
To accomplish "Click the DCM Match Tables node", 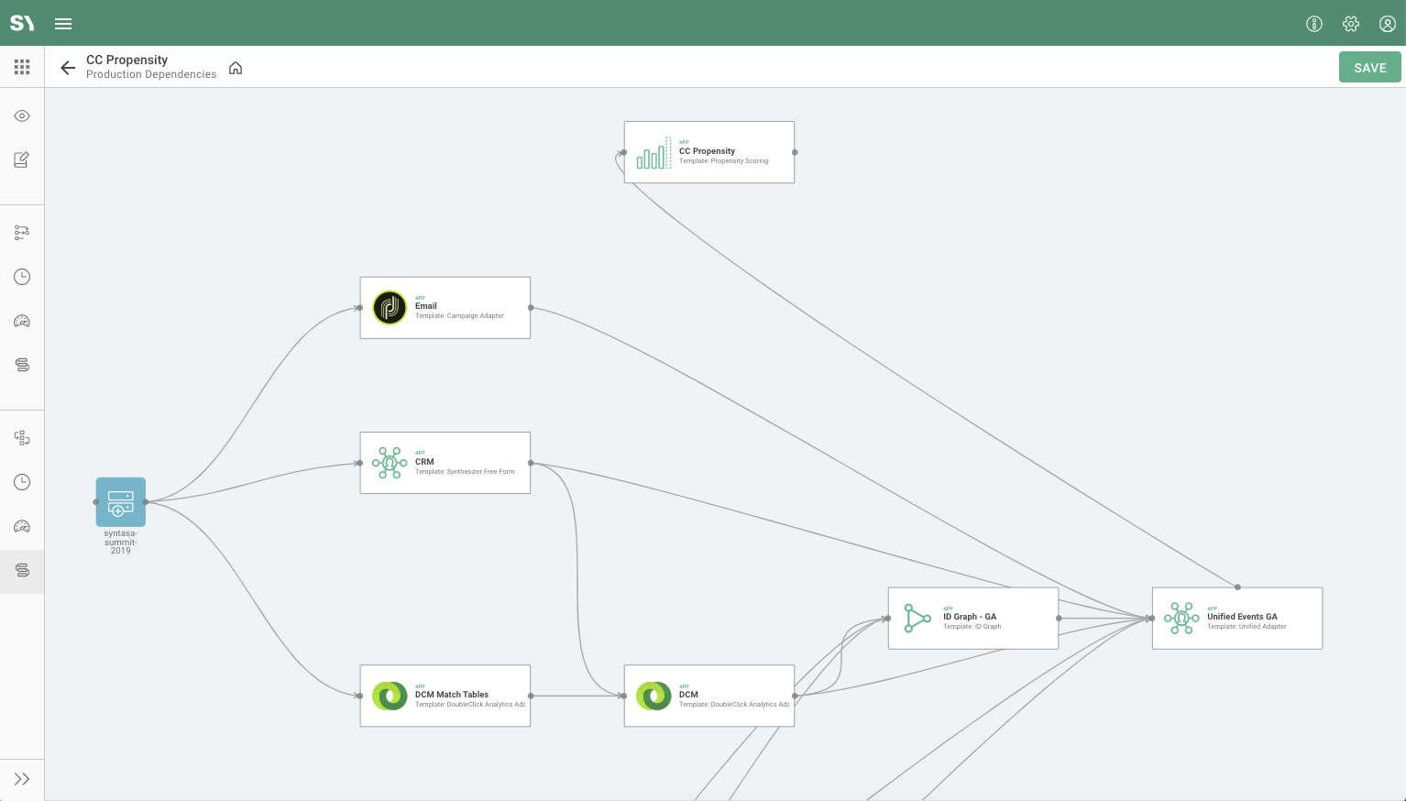I will pyautogui.click(x=445, y=696).
